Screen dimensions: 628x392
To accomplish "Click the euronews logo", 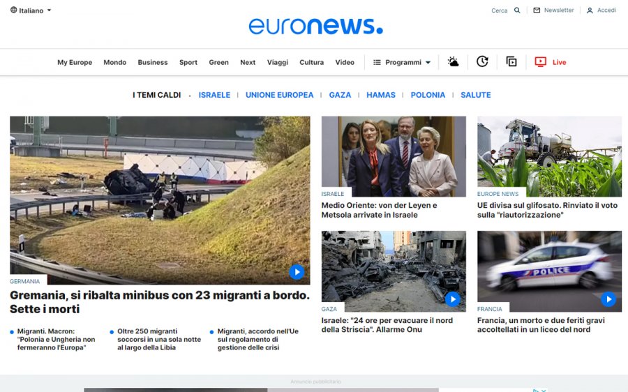I will coord(315,26).
